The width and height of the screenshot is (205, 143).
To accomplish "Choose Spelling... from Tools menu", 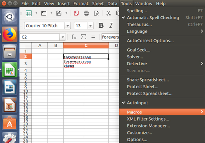I will (x=162, y=11).
